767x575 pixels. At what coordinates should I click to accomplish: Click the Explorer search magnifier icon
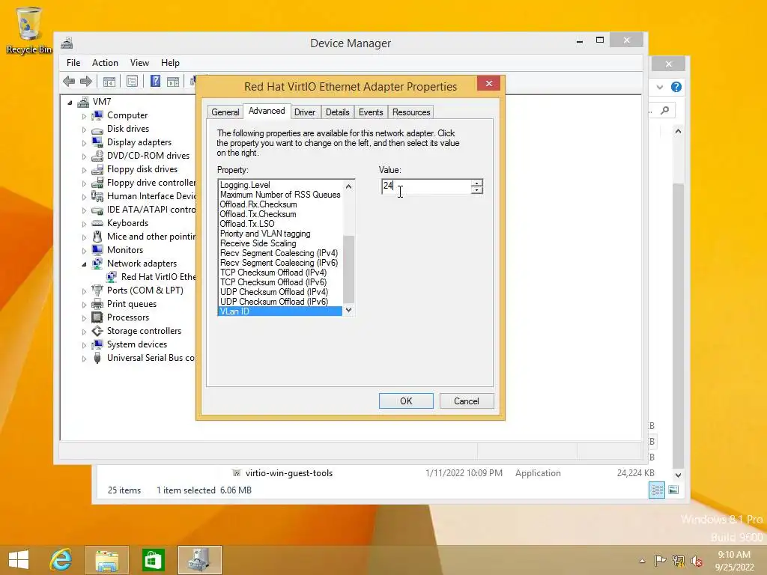(665, 111)
